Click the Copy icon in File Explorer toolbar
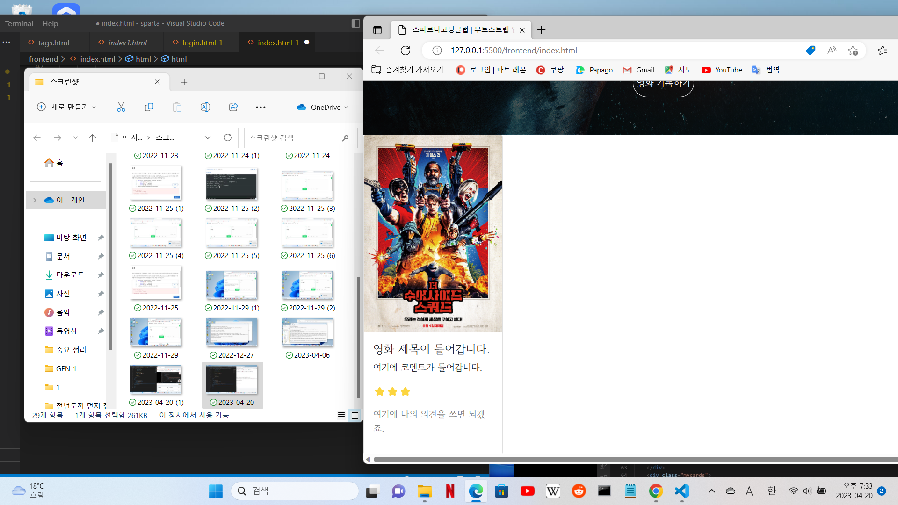The height and width of the screenshot is (505, 898). (x=149, y=107)
